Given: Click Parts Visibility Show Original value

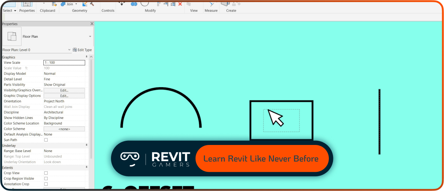Looking at the screenshot, I should (x=54, y=85).
